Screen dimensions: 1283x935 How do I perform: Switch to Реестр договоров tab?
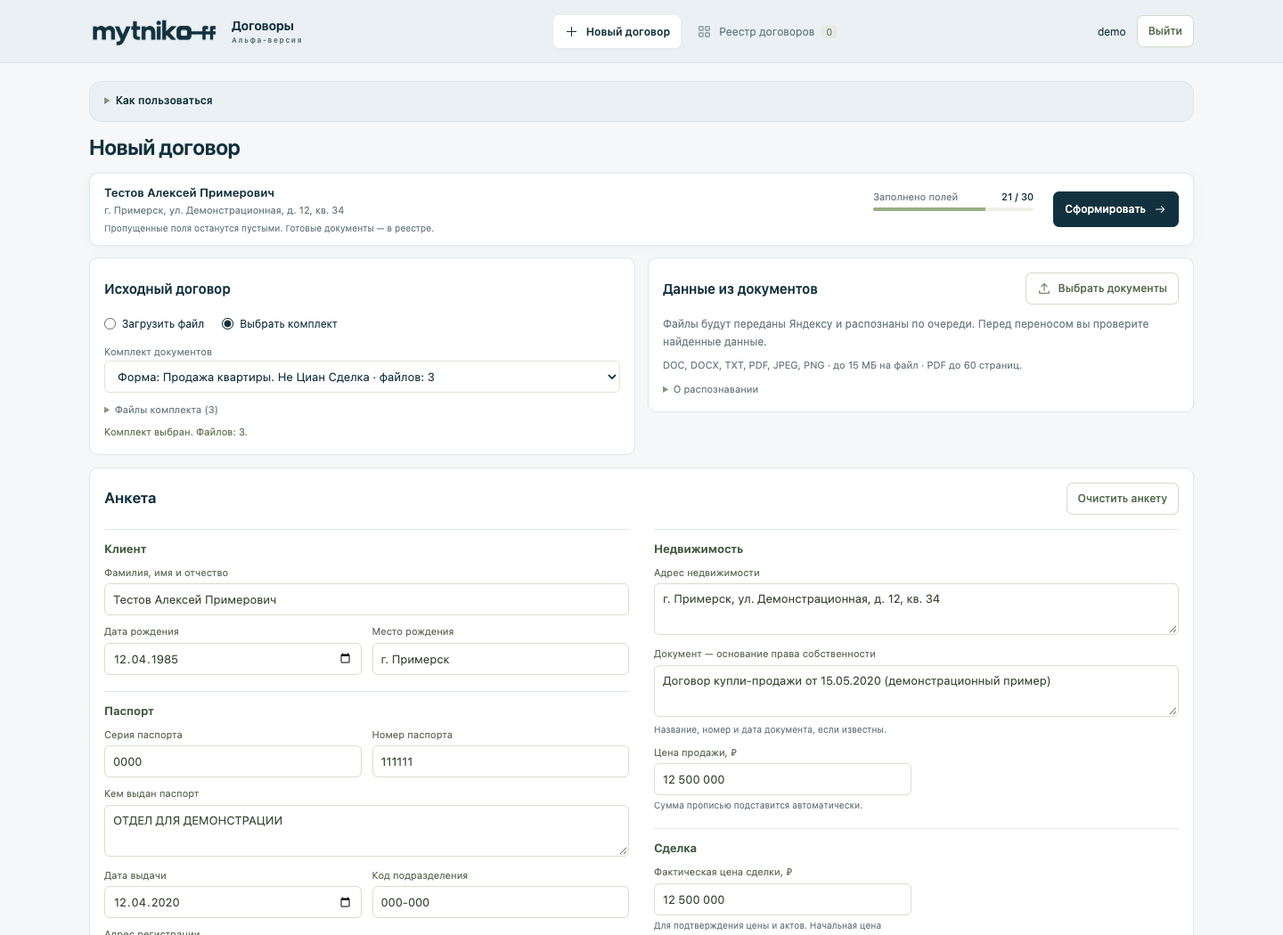766,32
